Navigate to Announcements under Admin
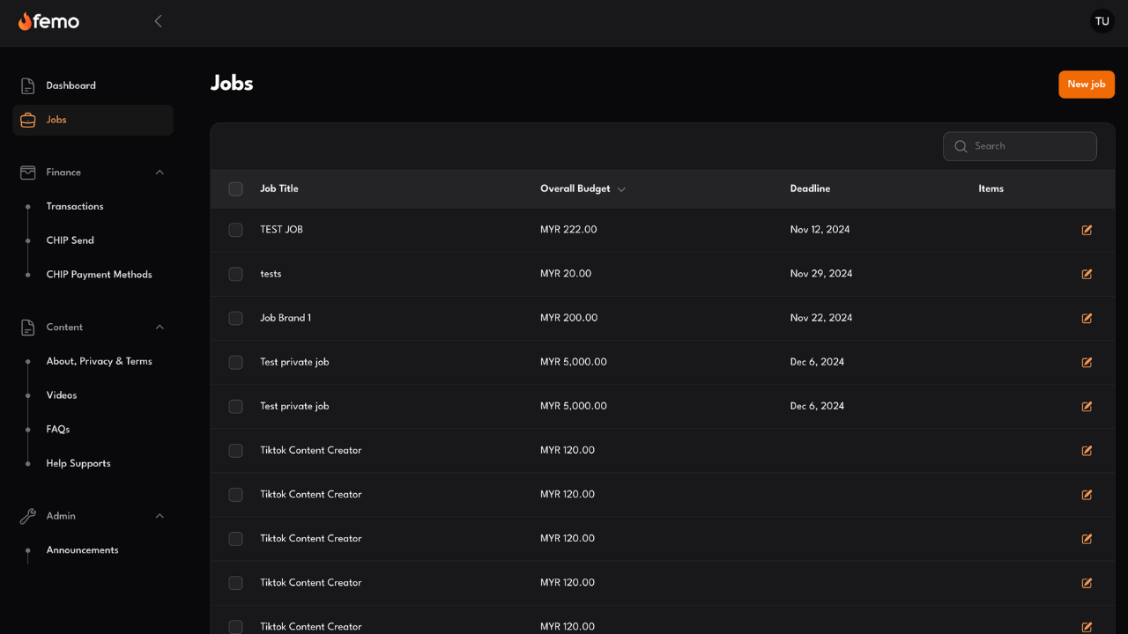 [82, 549]
